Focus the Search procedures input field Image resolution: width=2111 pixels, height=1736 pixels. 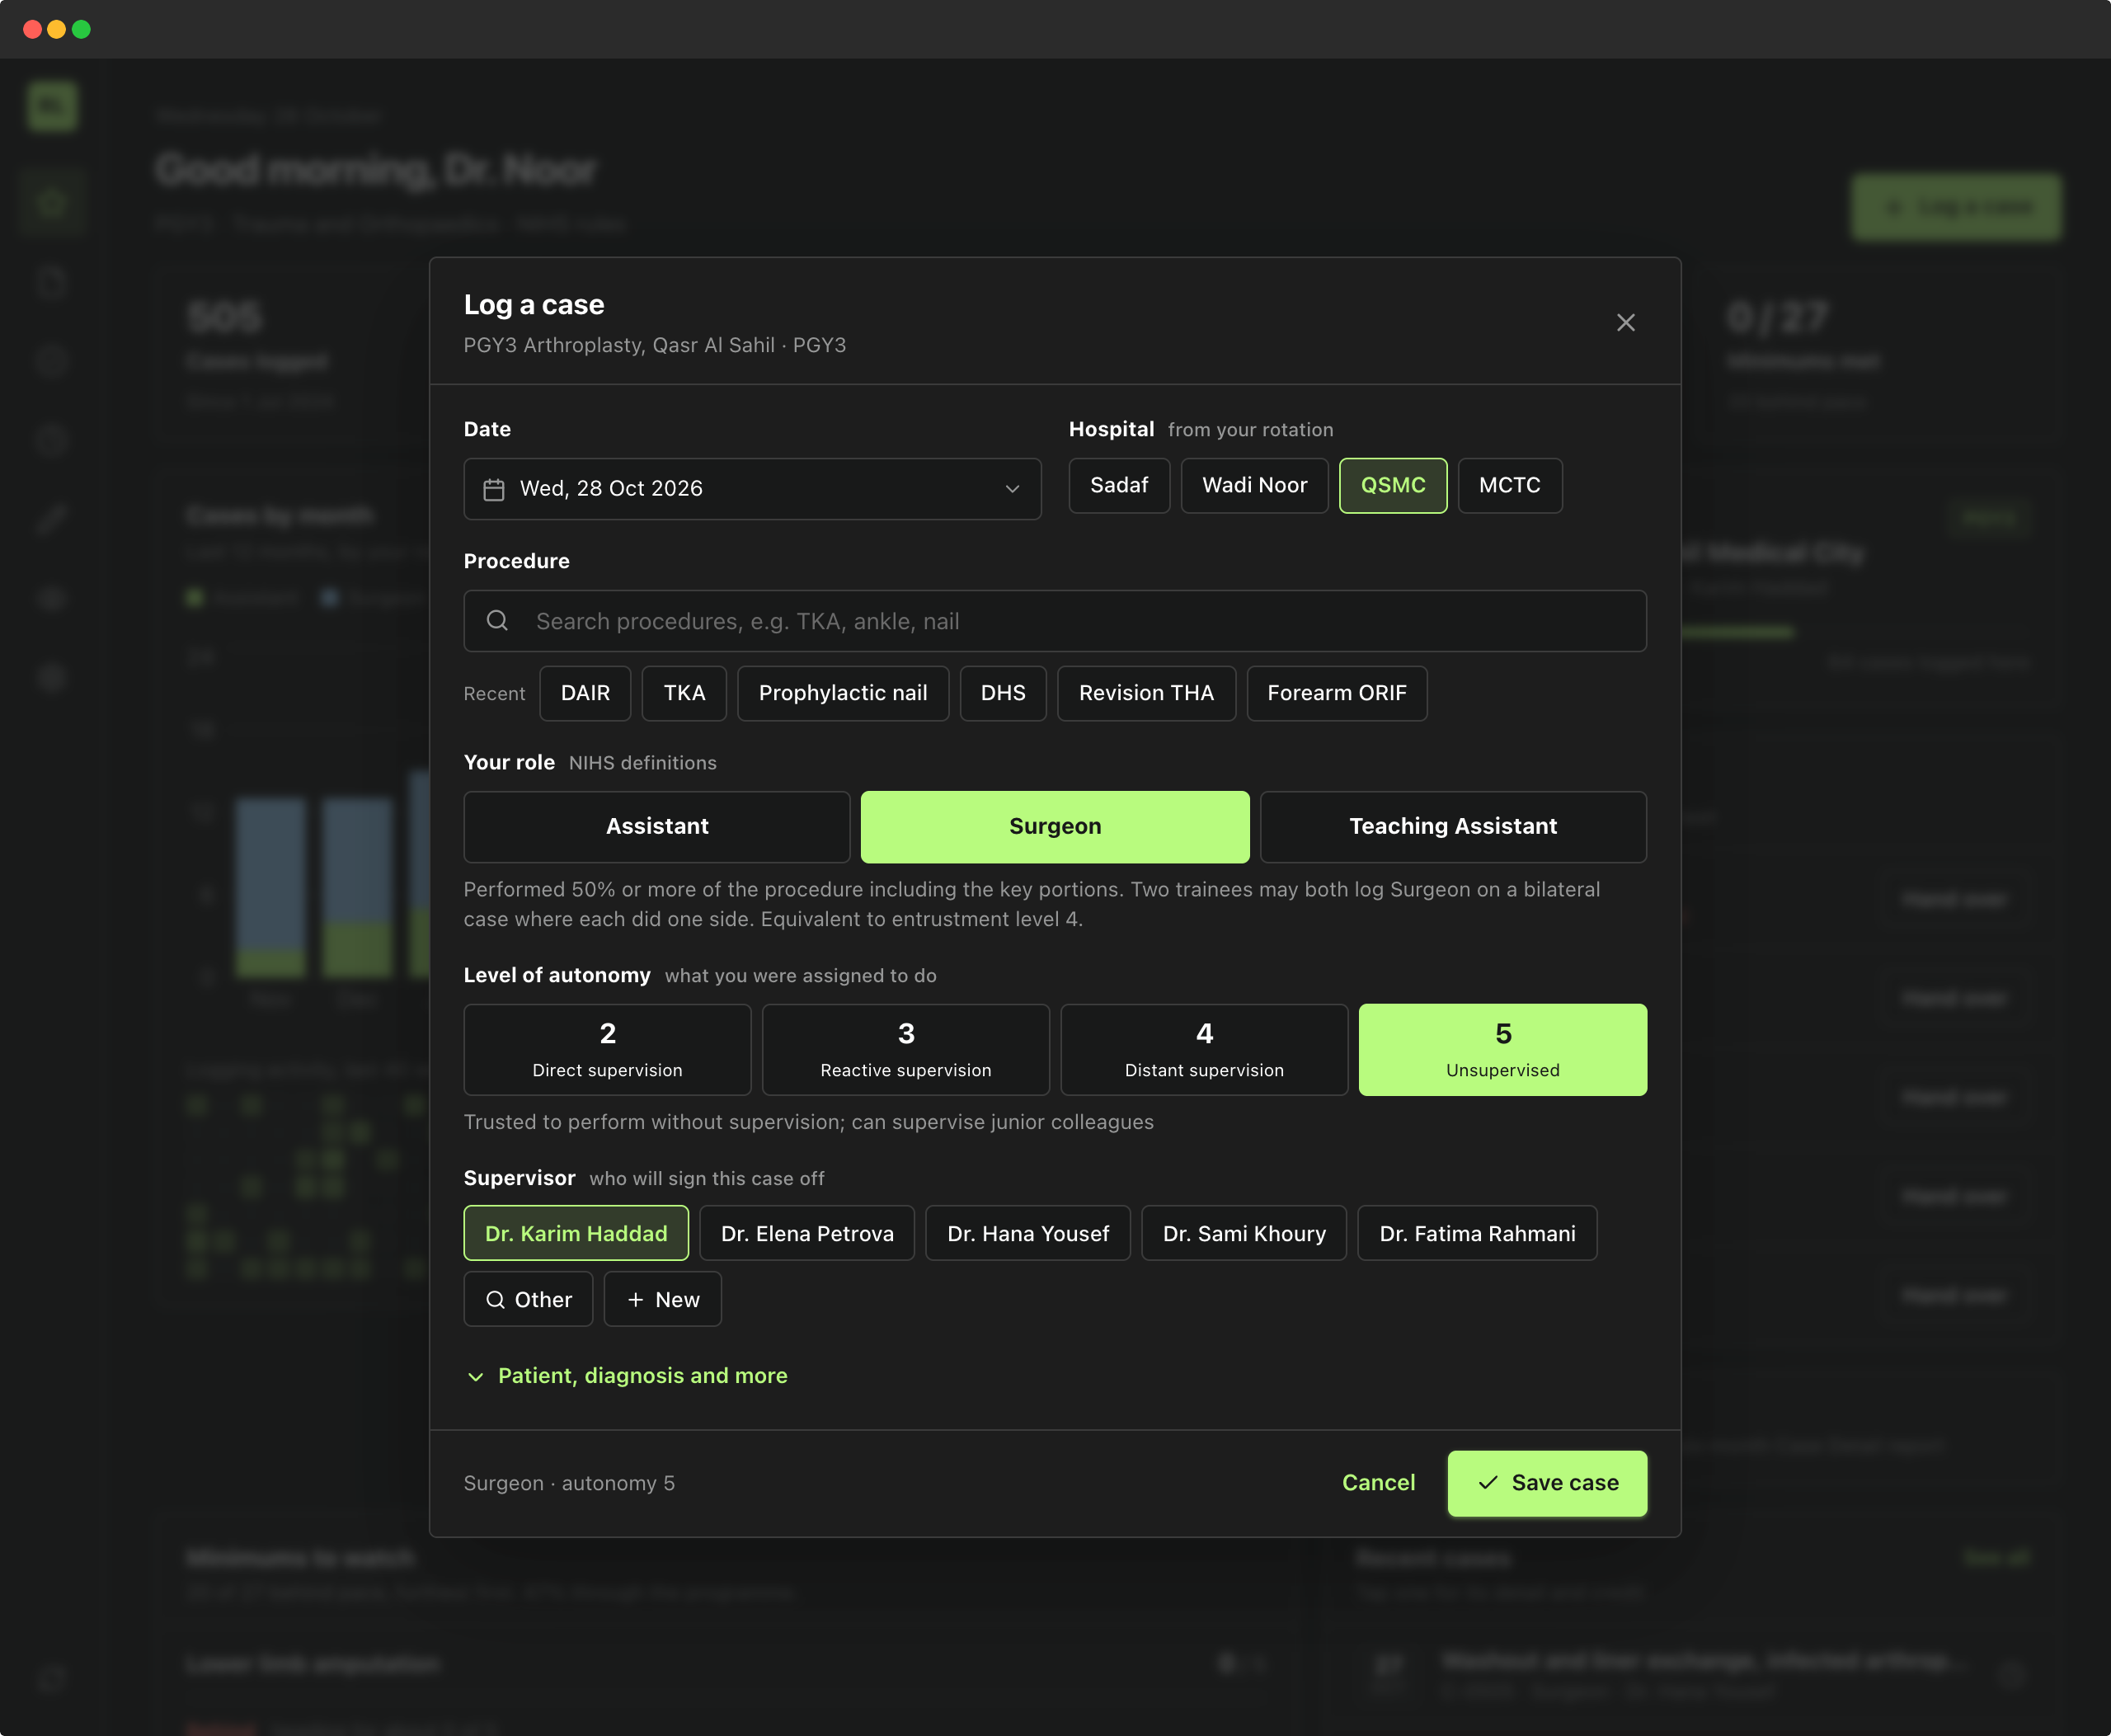1055,620
